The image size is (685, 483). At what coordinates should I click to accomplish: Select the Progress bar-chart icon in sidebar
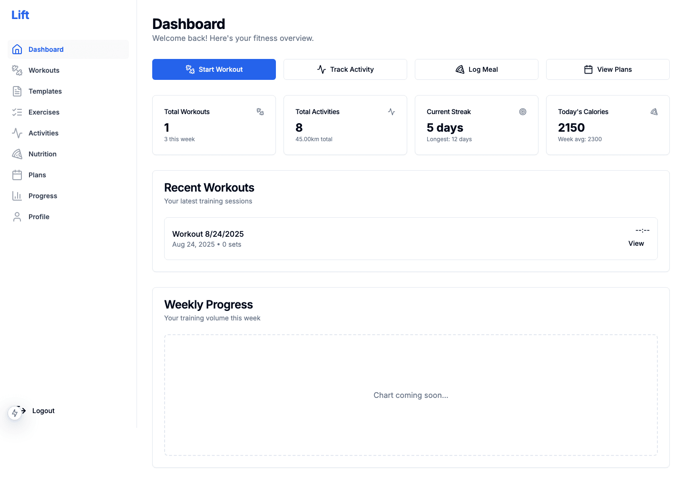point(17,195)
